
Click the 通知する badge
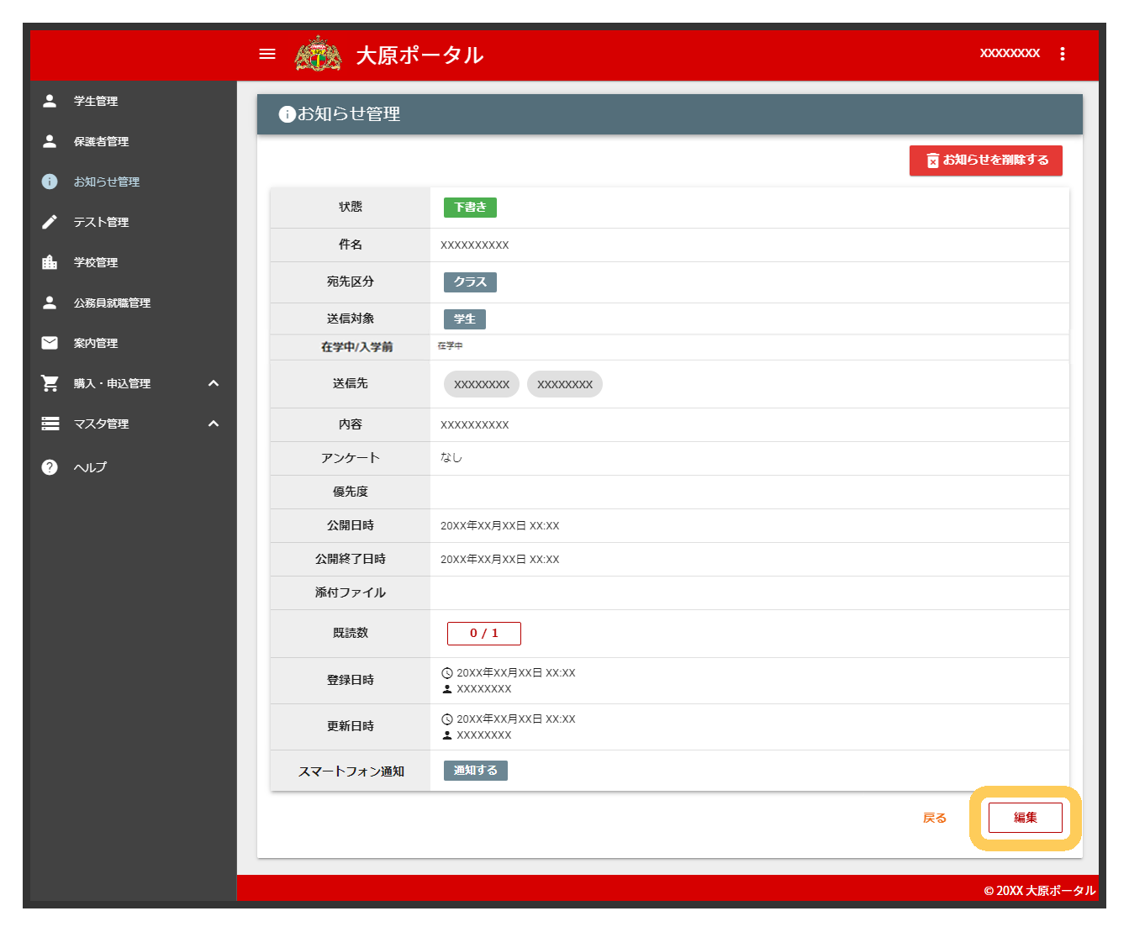476,771
